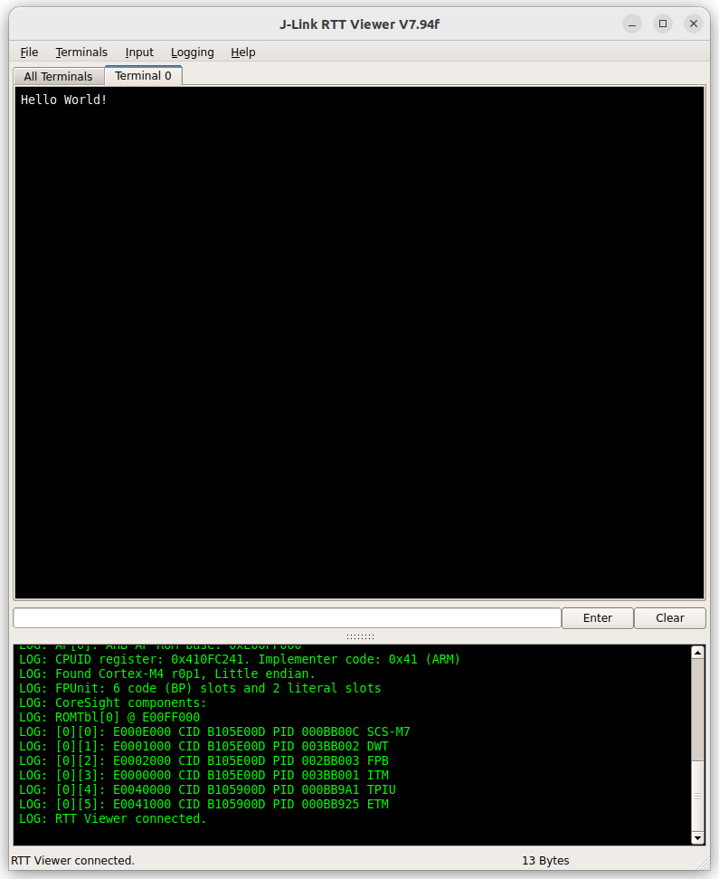Open the Logging menu

coord(192,53)
